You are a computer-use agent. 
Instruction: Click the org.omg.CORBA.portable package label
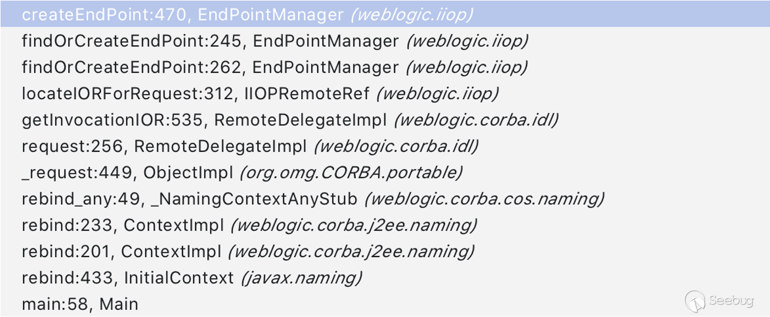(x=351, y=173)
